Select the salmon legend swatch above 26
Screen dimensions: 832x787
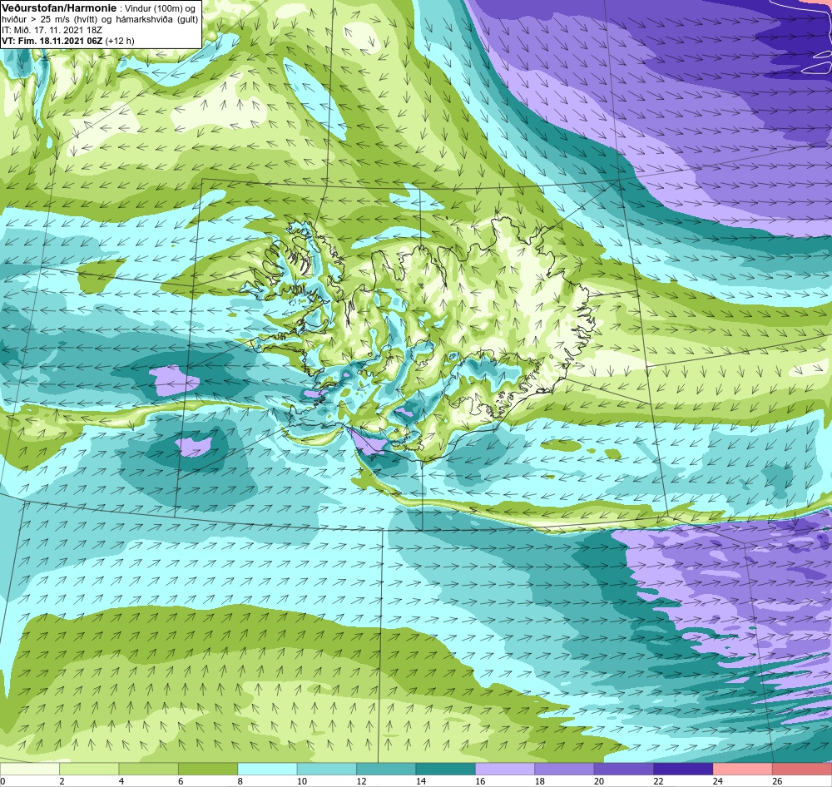pyautogui.click(x=802, y=769)
